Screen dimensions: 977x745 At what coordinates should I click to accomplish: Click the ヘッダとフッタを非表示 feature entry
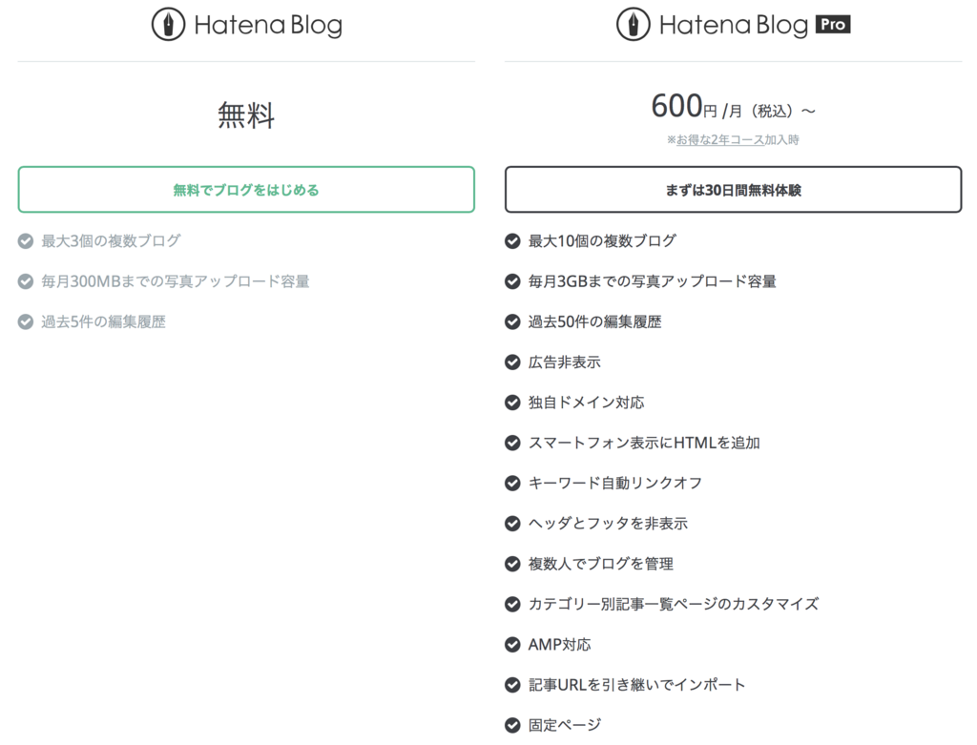click(609, 523)
